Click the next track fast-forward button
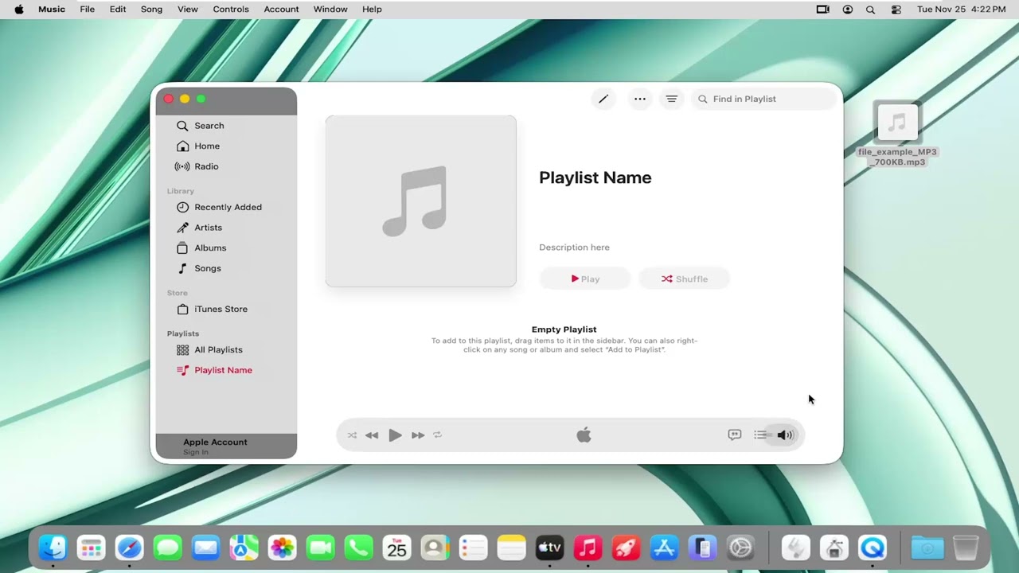 [418, 435]
